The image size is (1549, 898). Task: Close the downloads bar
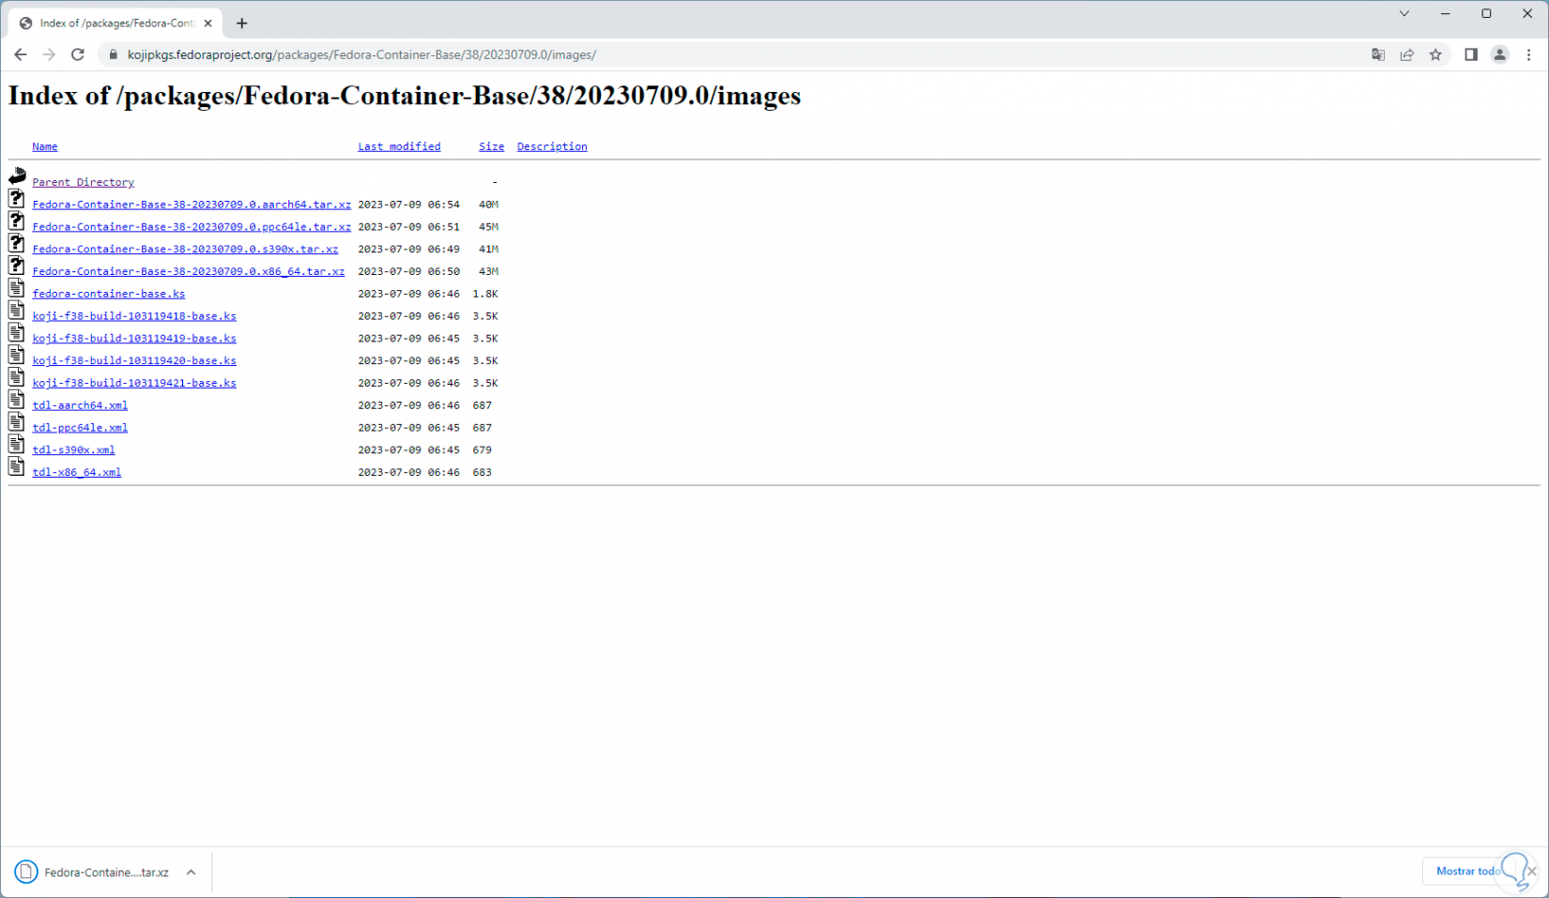(1532, 872)
